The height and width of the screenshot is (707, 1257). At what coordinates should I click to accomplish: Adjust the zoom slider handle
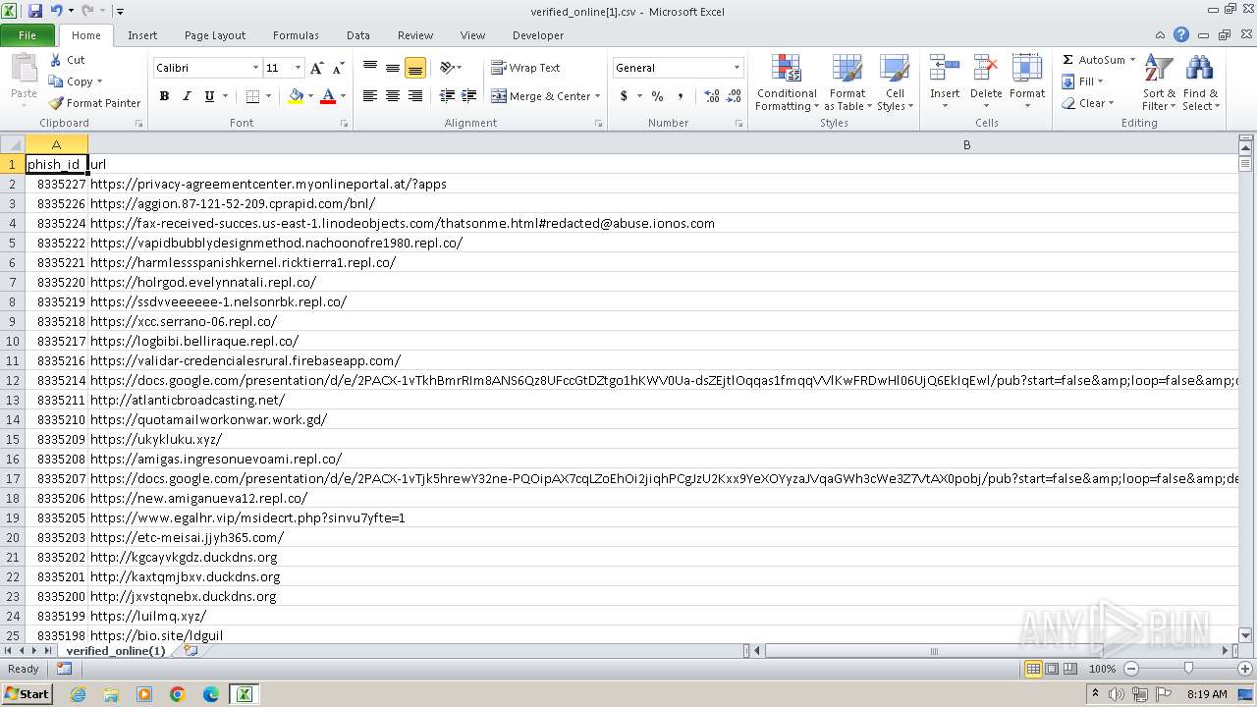click(x=1188, y=669)
